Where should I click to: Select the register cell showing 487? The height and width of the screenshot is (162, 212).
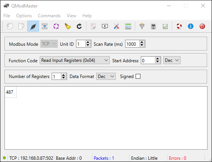click(x=11, y=92)
